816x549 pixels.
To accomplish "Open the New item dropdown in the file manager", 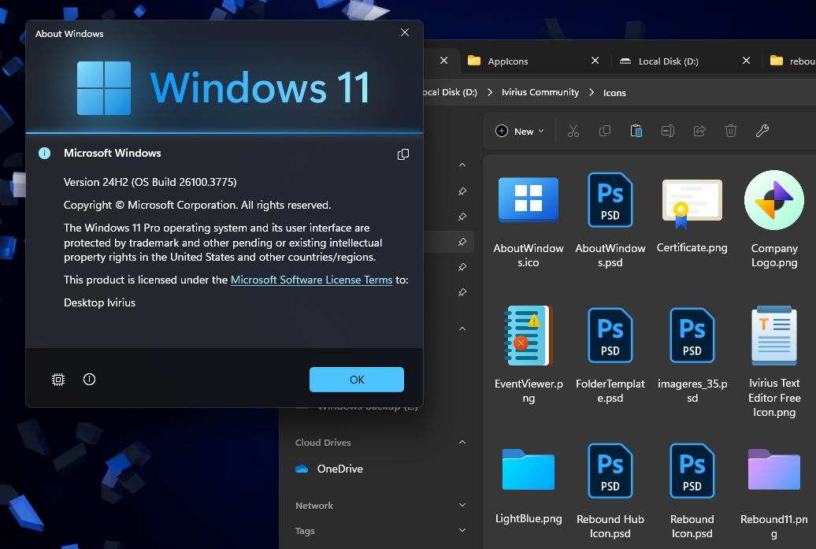I will [519, 131].
